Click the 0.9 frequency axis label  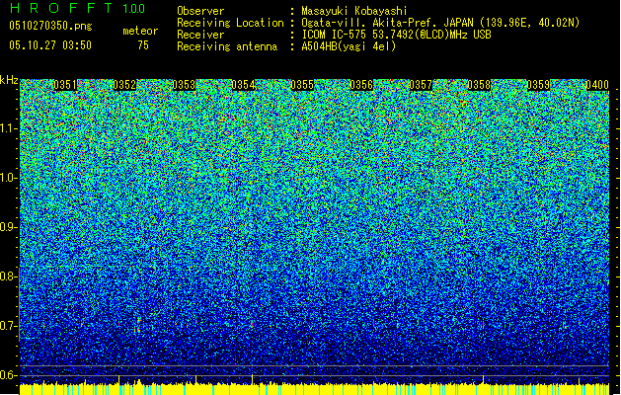(x=8, y=227)
